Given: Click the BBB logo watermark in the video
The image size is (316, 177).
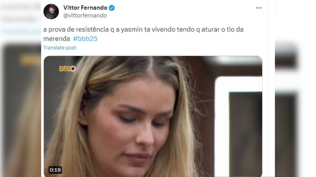Looking at the screenshot, I should [x=67, y=69].
